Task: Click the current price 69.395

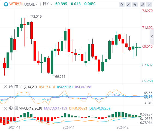Action: point(61,4)
